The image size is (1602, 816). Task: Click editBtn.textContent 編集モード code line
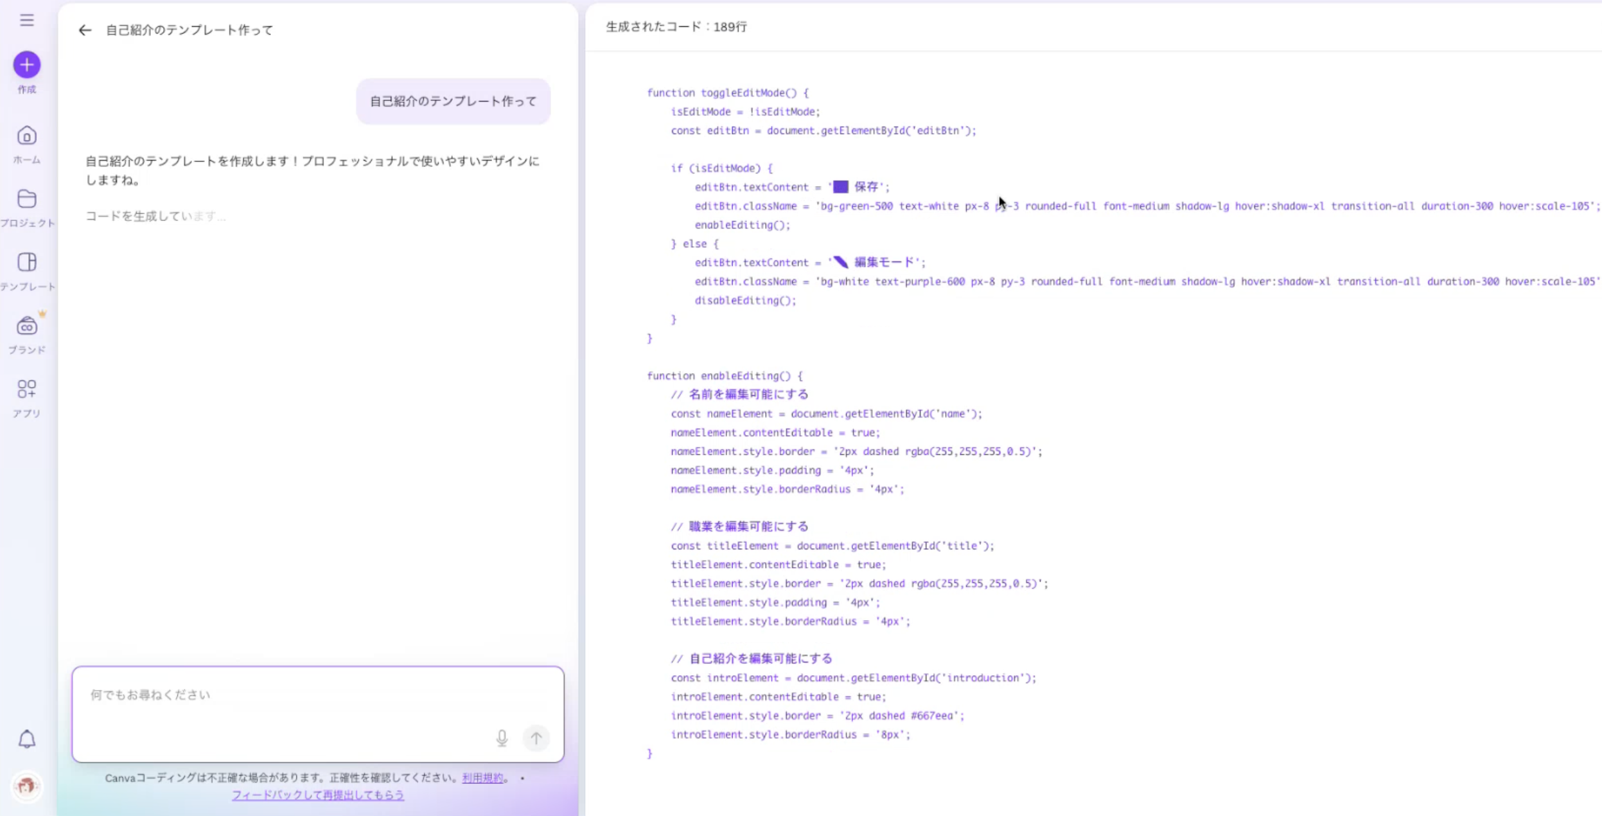pyautogui.click(x=811, y=262)
